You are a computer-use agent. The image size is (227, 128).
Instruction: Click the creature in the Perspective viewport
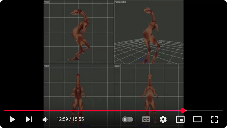pyautogui.click(x=151, y=35)
